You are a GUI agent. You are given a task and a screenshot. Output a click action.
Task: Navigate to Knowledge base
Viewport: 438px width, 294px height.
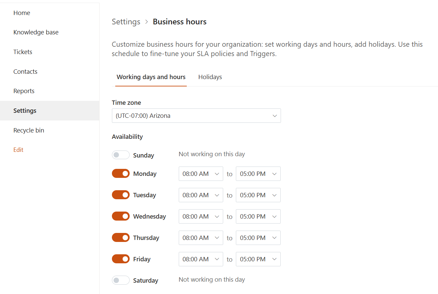[36, 32]
